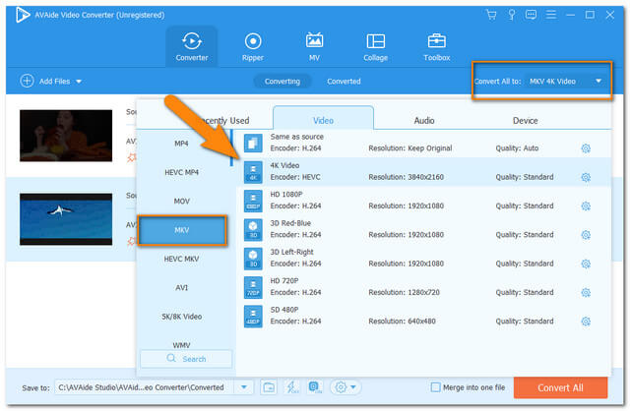Image resolution: width=630 pixels, height=411 pixels.
Task: Expand the Add Files dropdown arrow
Action: [x=79, y=82]
